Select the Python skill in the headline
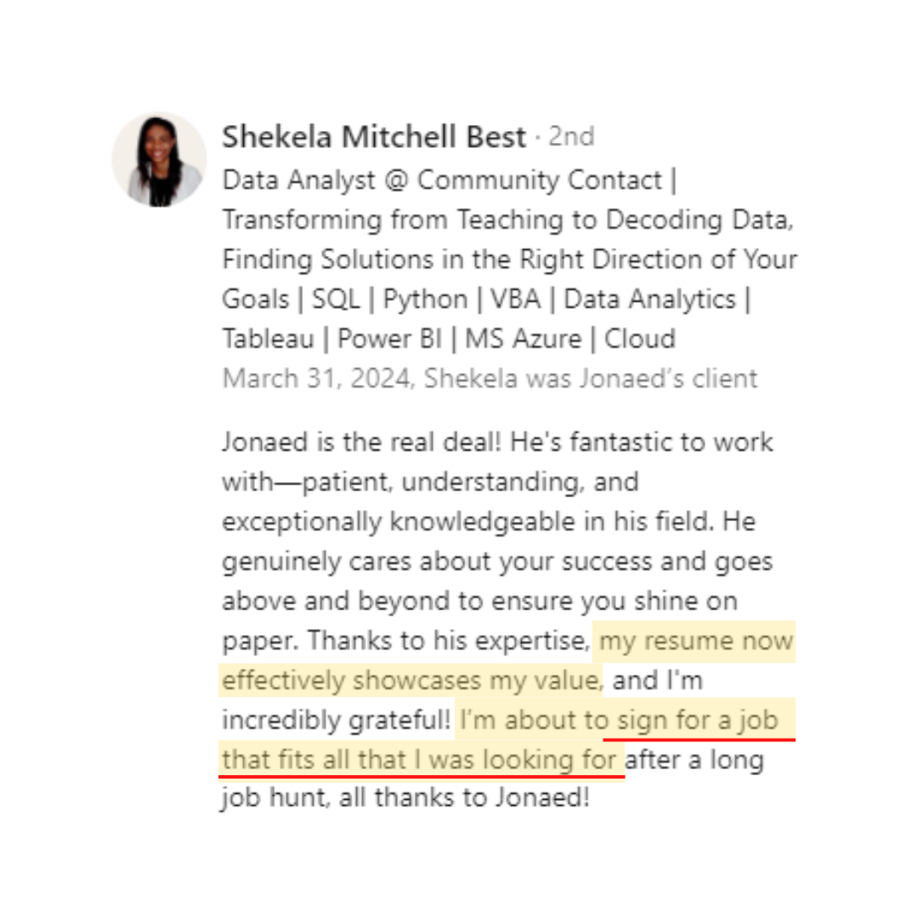 coord(425,300)
